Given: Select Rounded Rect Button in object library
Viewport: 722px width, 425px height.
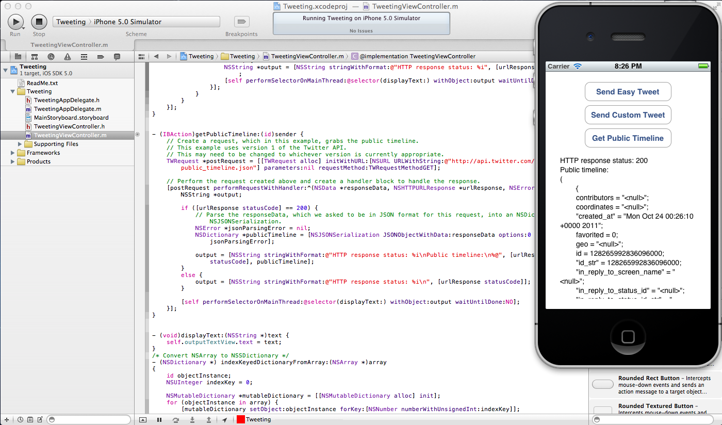Looking at the screenshot, I should 655,385.
